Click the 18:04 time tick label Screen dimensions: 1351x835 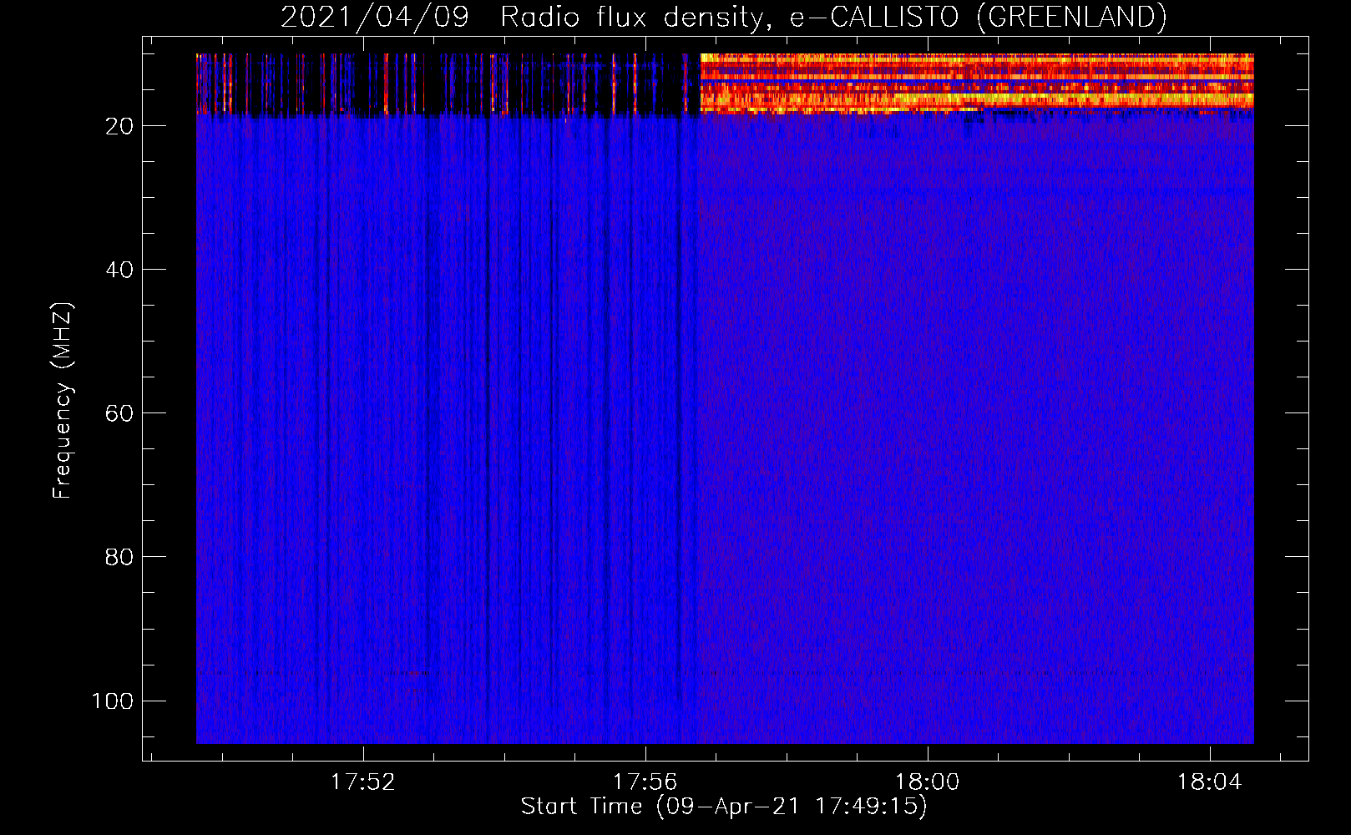pyautogui.click(x=1209, y=782)
